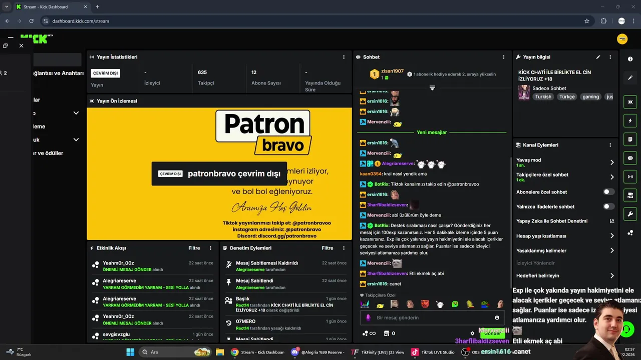Open Sohbet panel three-dot options menu
This screenshot has height=360, width=641.
pyautogui.click(x=504, y=57)
